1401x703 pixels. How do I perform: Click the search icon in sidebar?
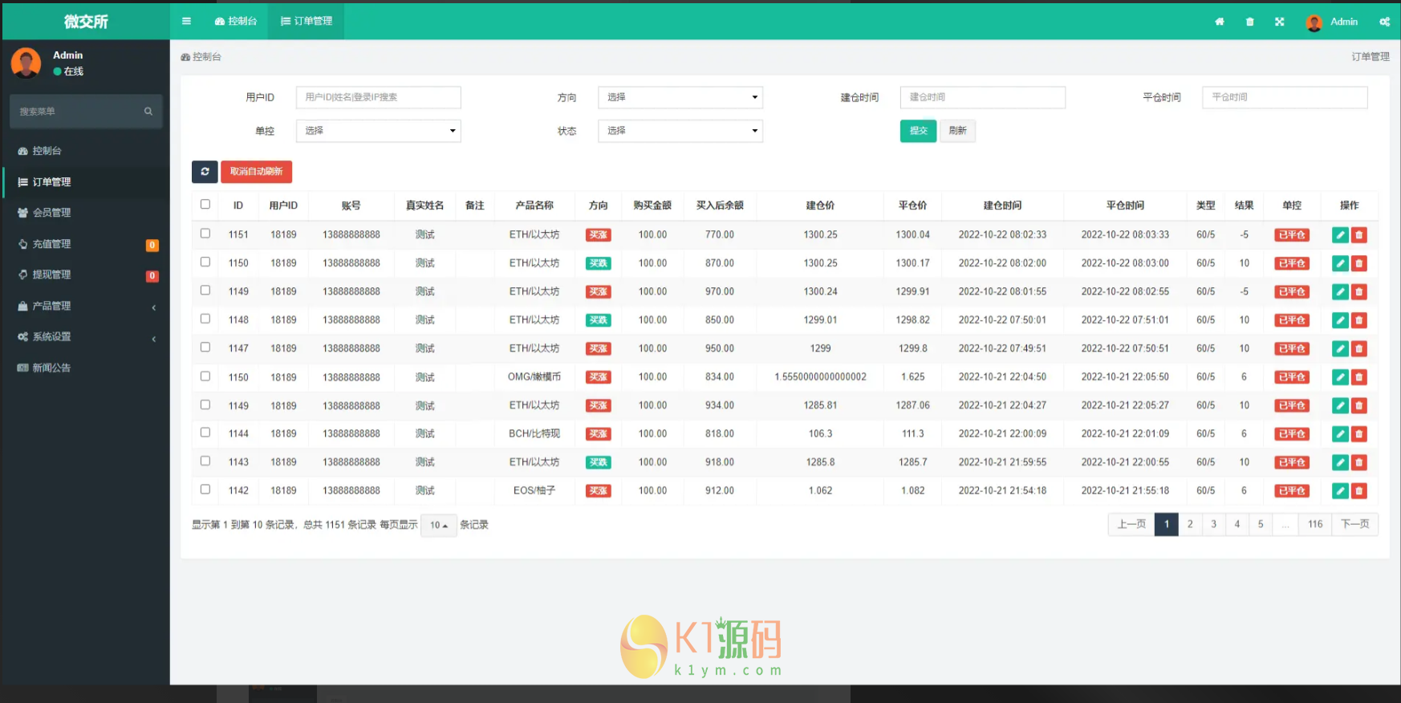click(x=148, y=112)
